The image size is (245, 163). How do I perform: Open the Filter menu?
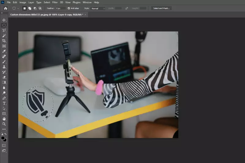[55, 2]
